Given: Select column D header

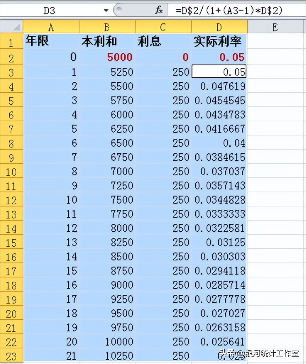Looking at the screenshot, I should tap(219, 27).
